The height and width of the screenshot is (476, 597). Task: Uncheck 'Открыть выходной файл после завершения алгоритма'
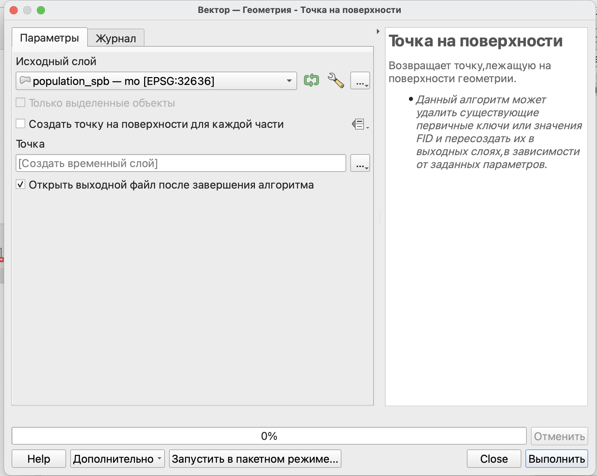pos(21,184)
